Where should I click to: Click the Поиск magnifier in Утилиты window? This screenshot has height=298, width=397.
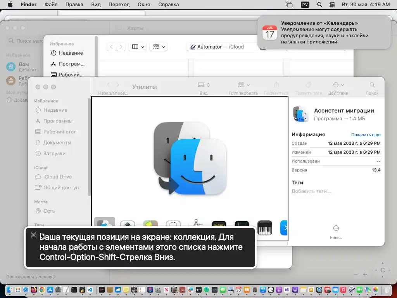pyautogui.click(x=372, y=85)
